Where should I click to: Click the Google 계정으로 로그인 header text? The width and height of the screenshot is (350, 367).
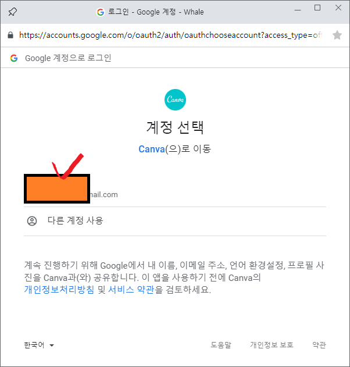(68, 58)
